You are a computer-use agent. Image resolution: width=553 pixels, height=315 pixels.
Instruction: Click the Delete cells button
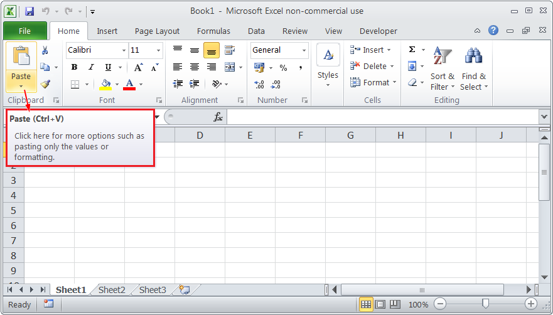[x=372, y=66]
